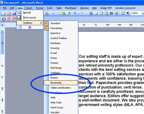
Task: Open the Undo history dropdown arrow
Action: 79,14
